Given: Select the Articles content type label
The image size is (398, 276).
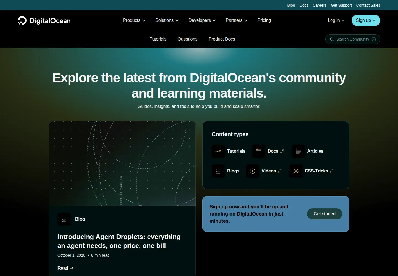Looking at the screenshot, I should (315, 151).
